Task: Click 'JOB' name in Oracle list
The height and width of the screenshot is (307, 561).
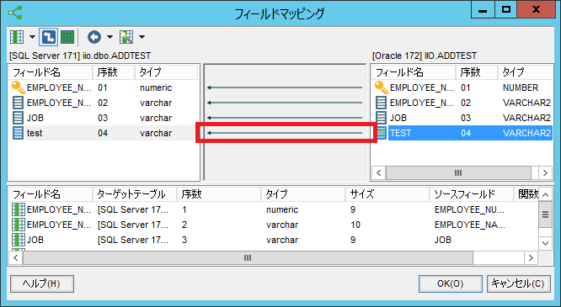Action: point(398,118)
